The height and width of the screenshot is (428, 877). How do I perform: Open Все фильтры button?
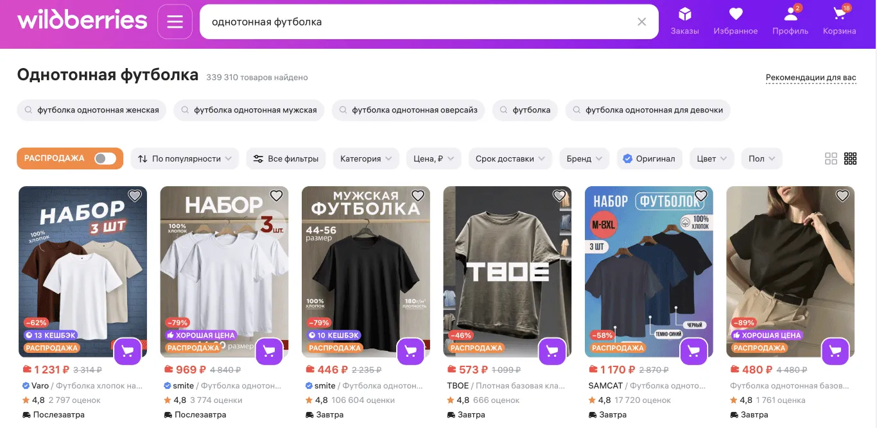click(x=286, y=158)
